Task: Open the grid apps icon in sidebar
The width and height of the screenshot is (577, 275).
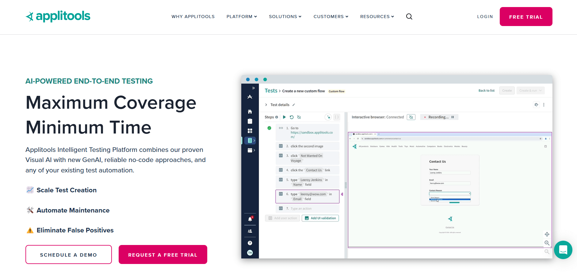Action: [250, 131]
